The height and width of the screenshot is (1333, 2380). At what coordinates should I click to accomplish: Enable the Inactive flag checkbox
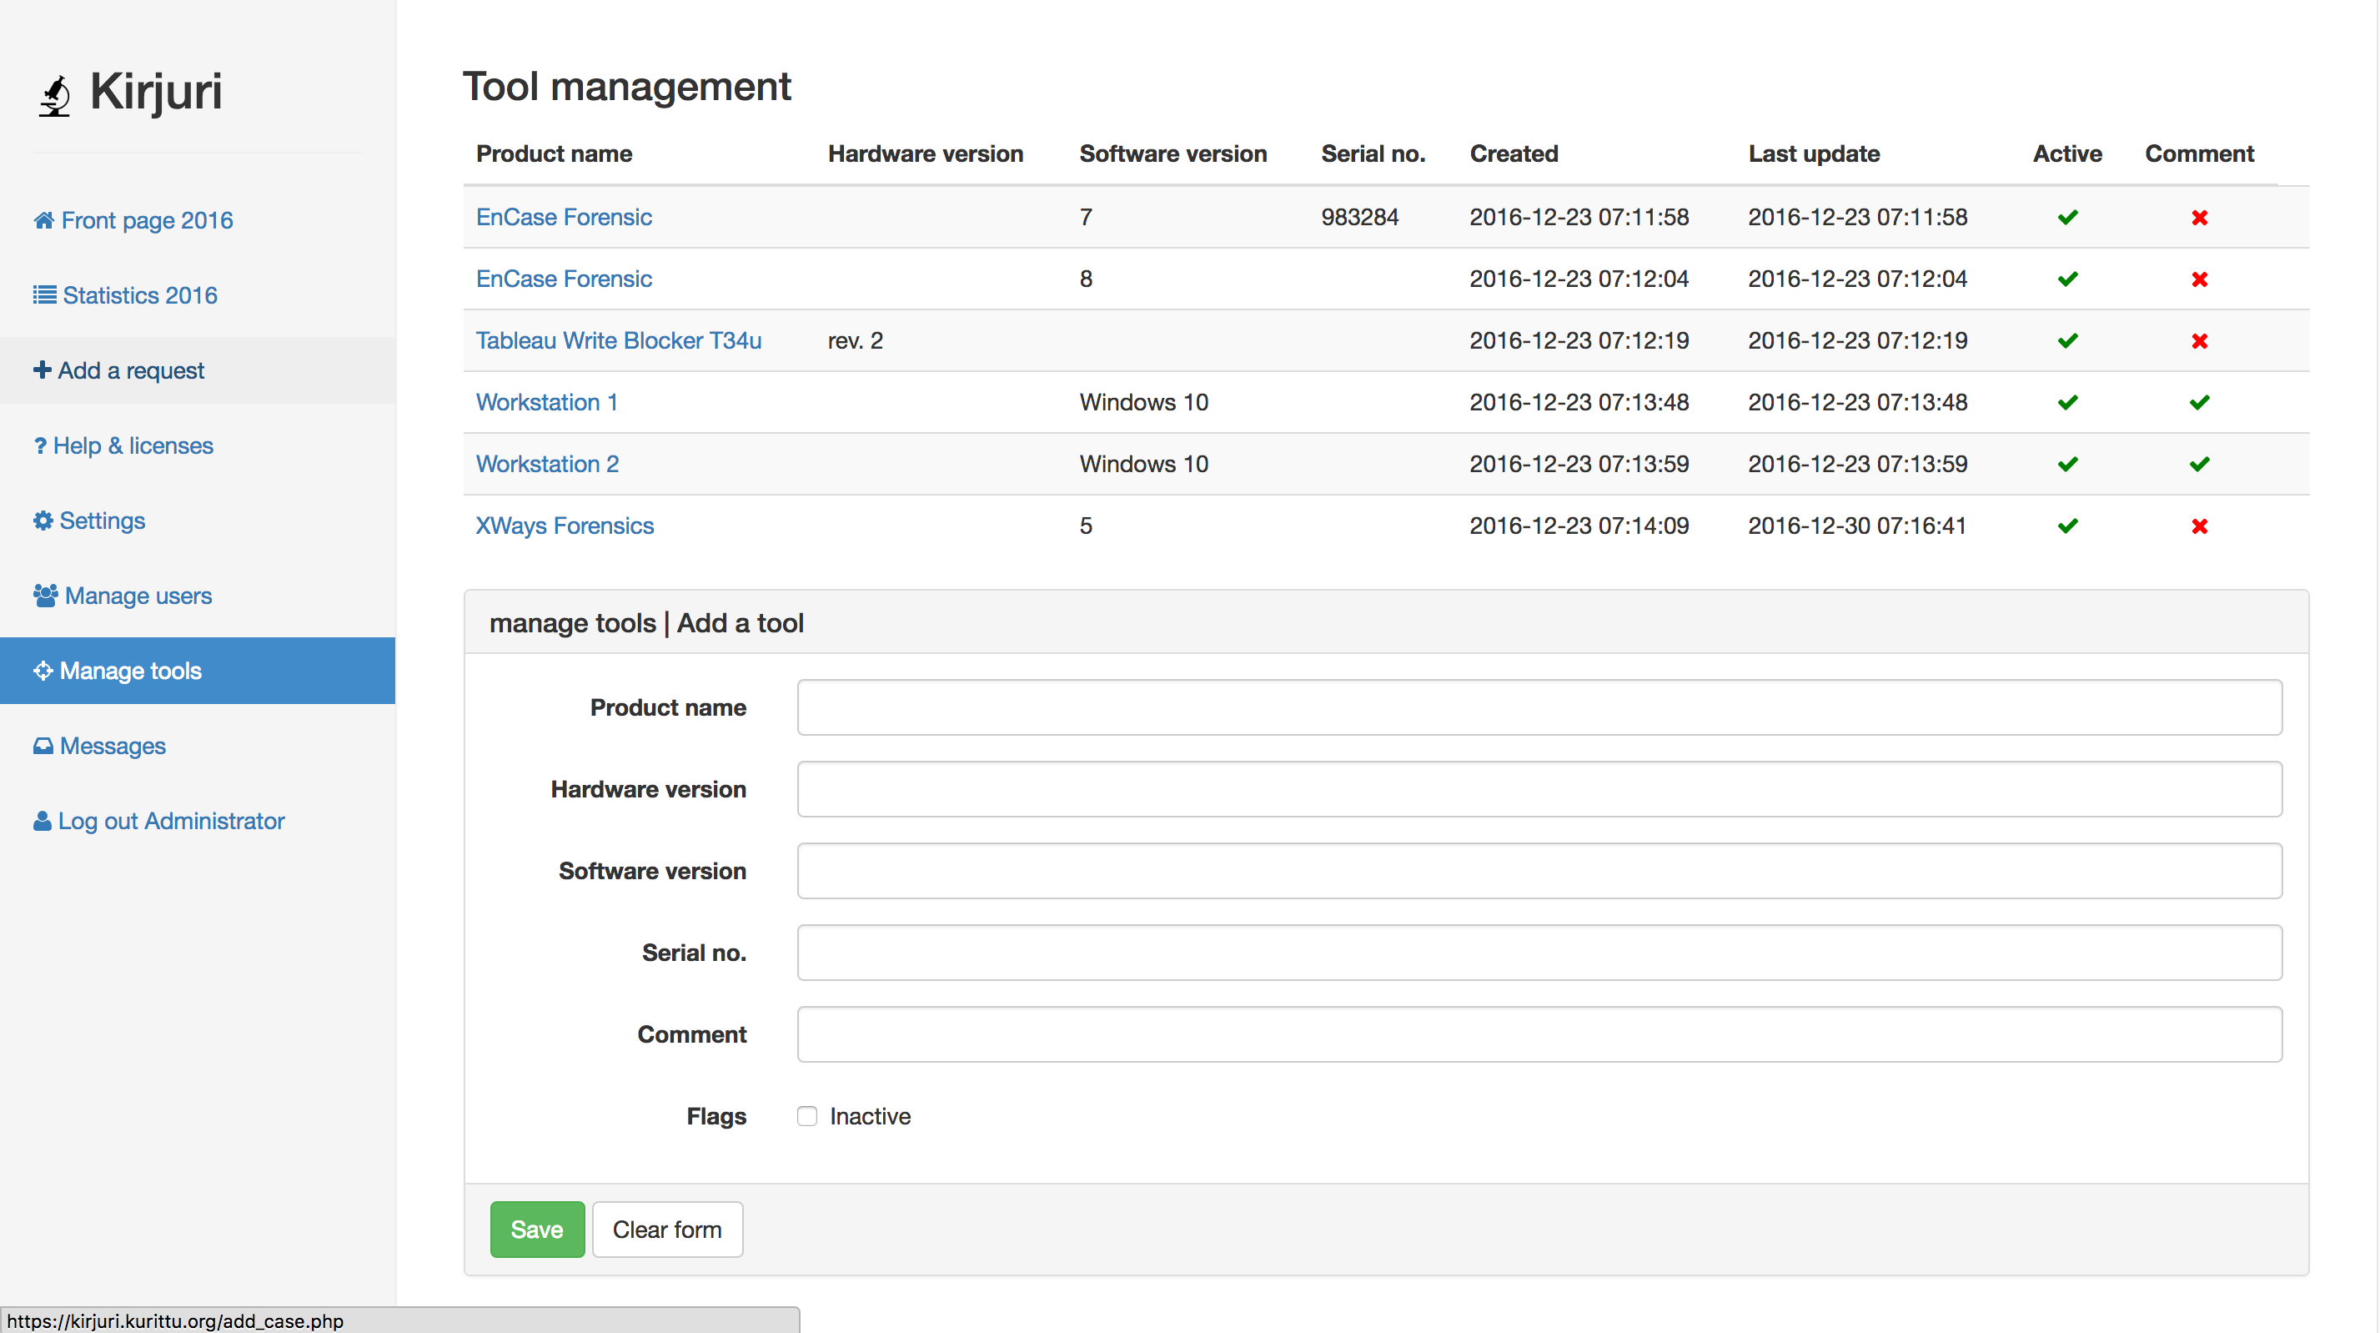pyautogui.click(x=806, y=1116)
